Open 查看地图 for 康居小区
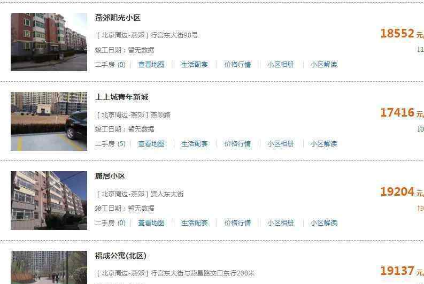 click(x=151, y=223)
